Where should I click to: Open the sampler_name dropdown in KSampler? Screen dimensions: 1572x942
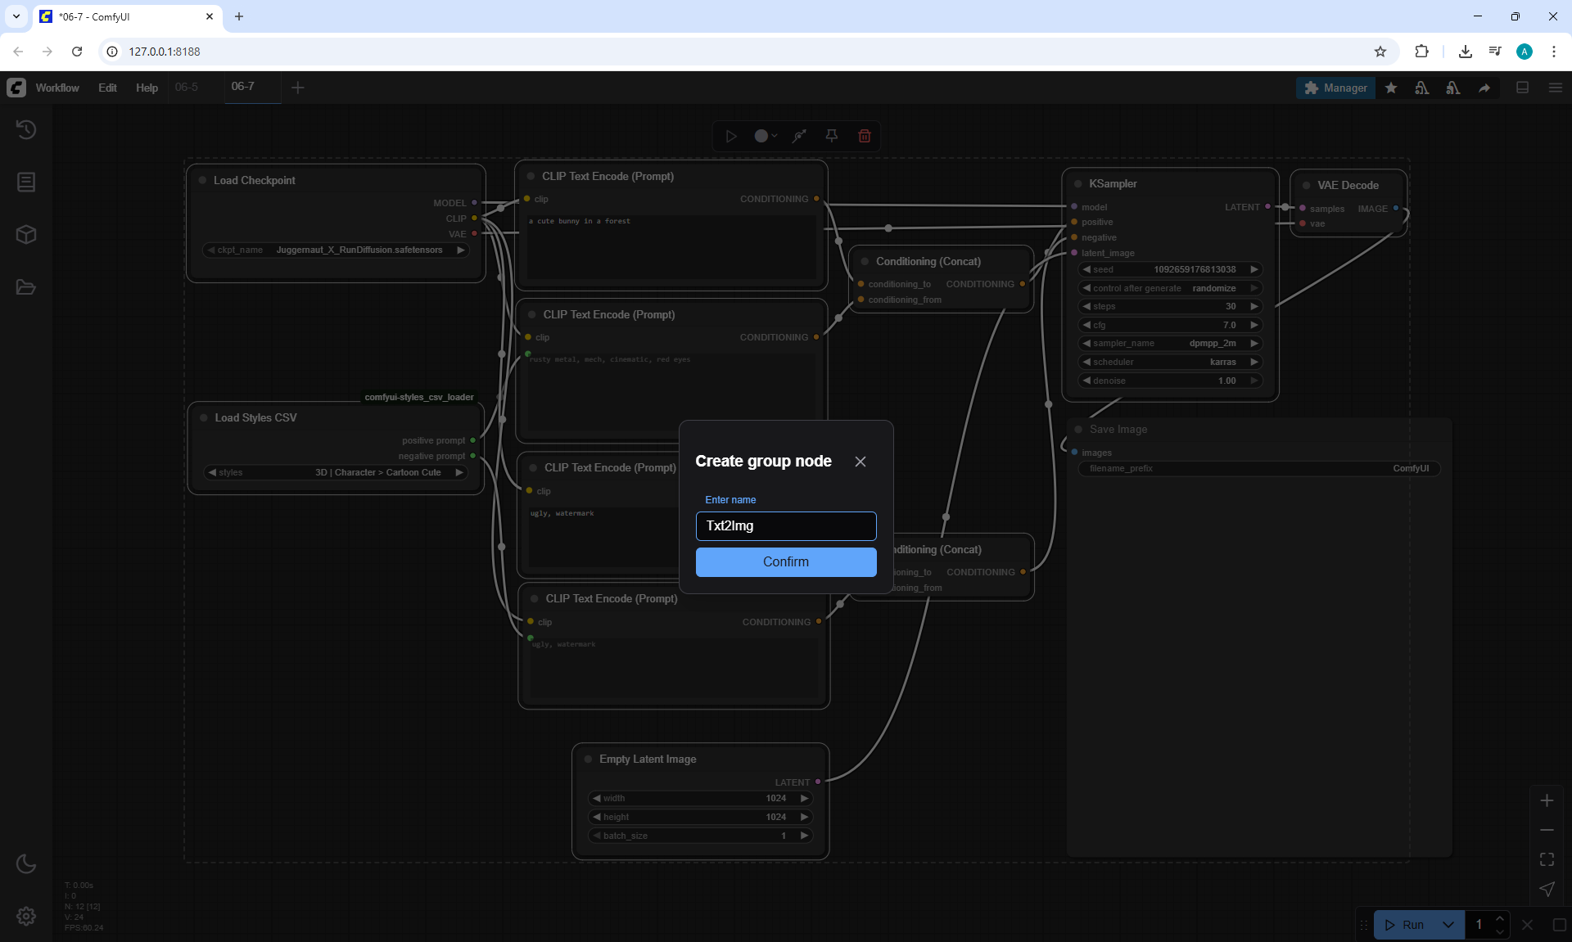pos(1170,343)
